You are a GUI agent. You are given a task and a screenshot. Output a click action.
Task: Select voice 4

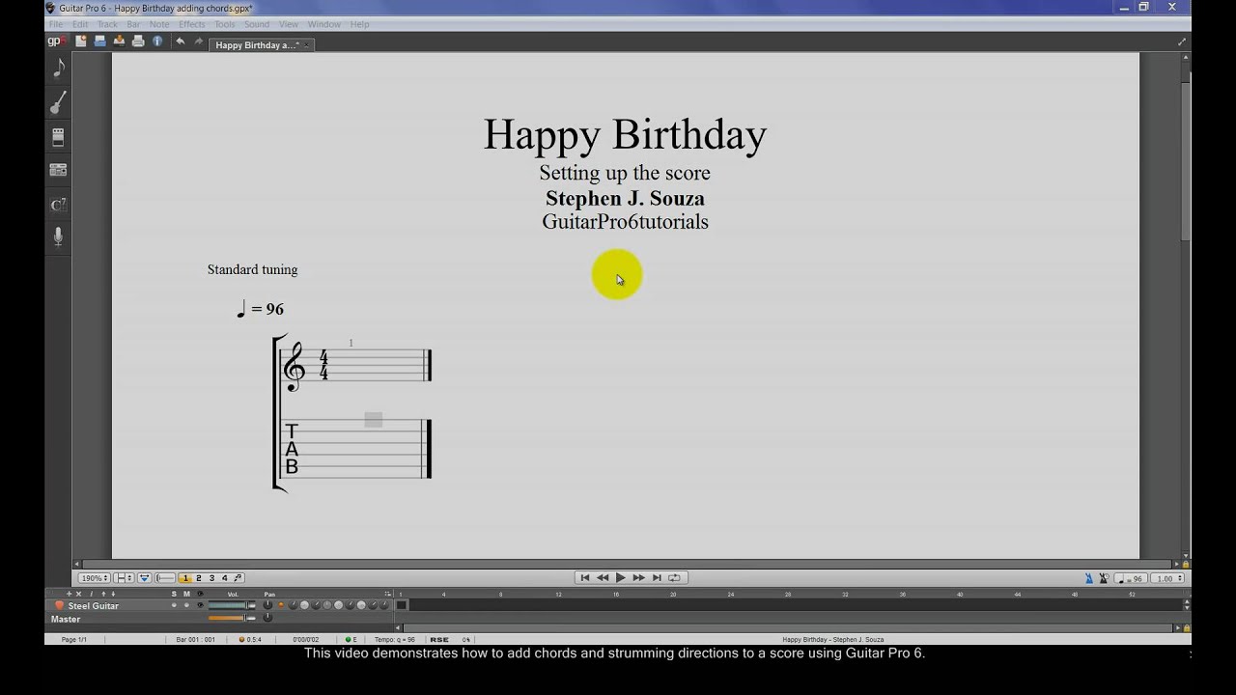tap(225, 578)
